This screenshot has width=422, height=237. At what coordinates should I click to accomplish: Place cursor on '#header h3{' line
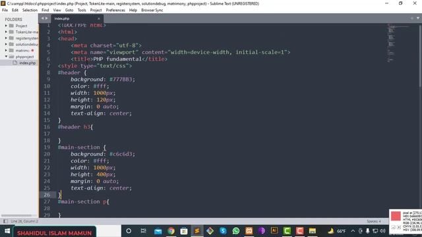click(x=75, y=127)
